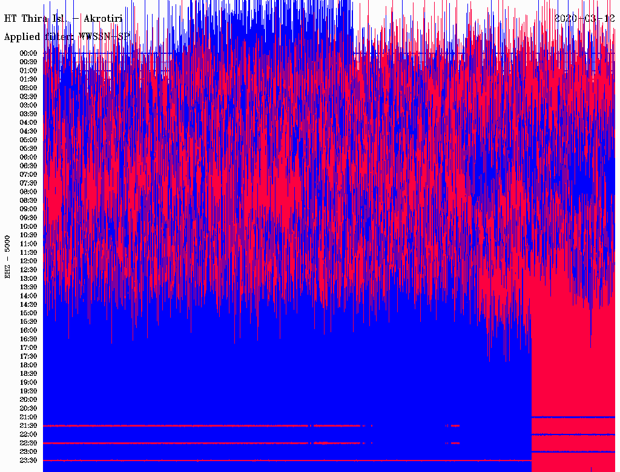Select the 15:30 time label
Image resolution: width=620 pixels, height=472 pixels.
(x=28, y=321)
